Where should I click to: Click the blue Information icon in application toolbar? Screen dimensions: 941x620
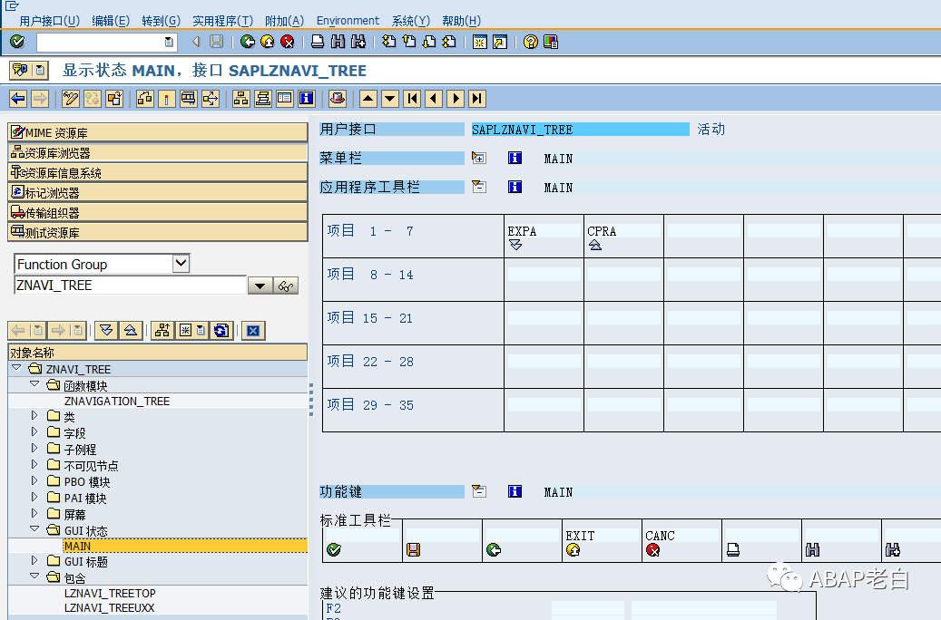click(x=307, y=98)
